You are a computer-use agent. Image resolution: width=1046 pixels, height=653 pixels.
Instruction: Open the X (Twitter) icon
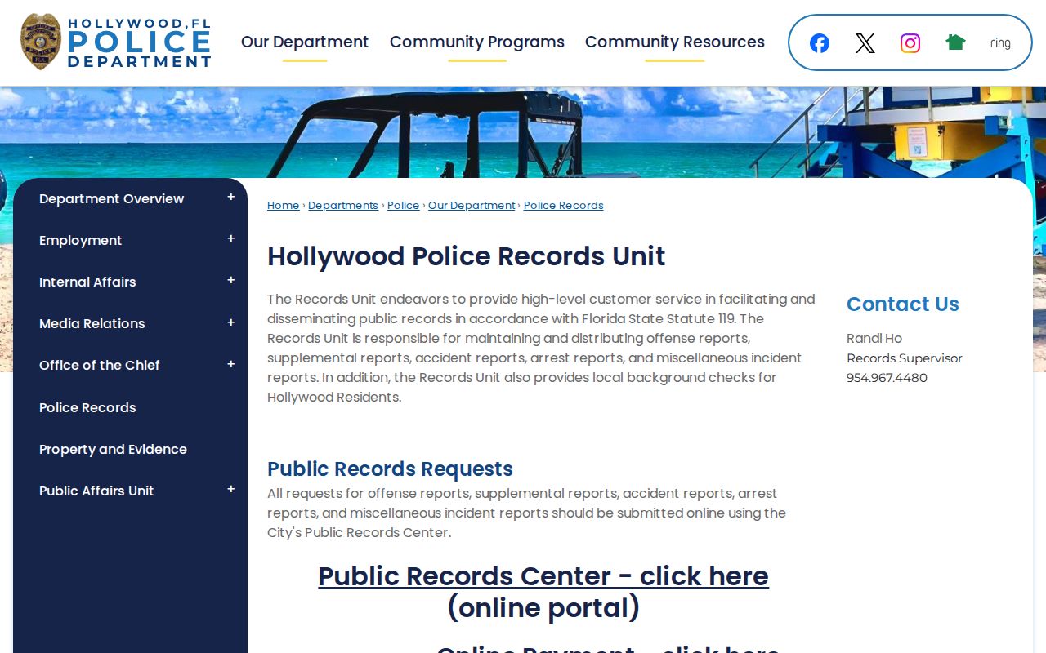[865, 43]
